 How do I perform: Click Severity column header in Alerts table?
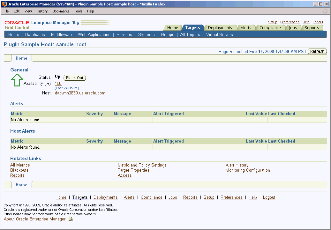94,114
